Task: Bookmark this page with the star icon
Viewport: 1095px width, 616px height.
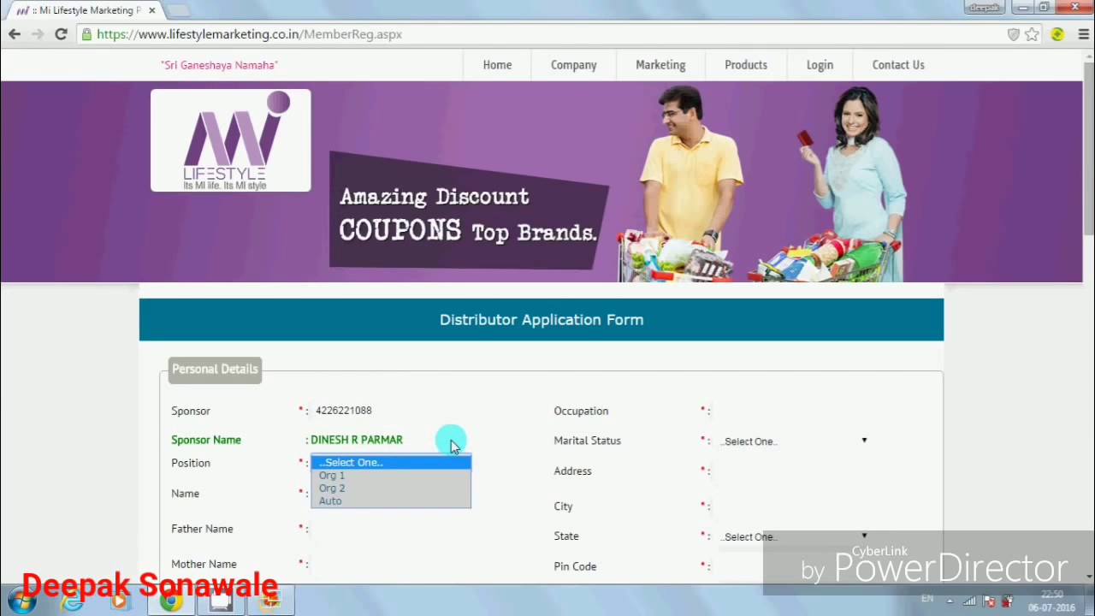Action: point(1033,34)
